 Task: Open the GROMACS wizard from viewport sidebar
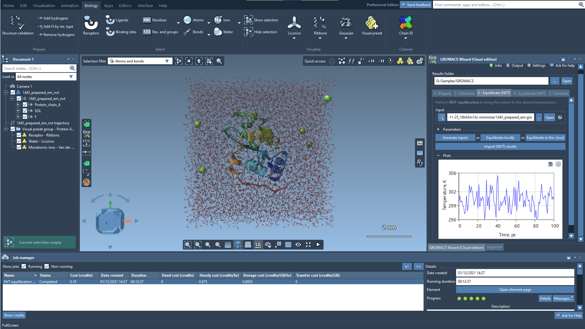click(87, 133)
